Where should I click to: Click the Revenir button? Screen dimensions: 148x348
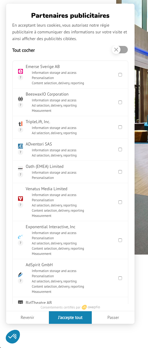[28, 318]
